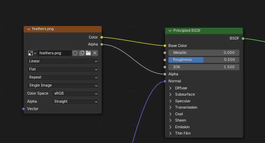The image size is (265, 143).
Task: Collapse the Principled BSDF node
Action: click(x=170, y=31)
